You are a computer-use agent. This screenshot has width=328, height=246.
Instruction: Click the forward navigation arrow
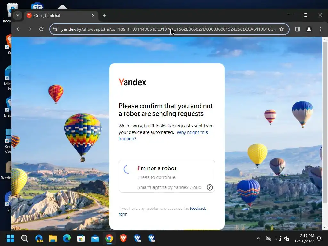tap(30, 29)
